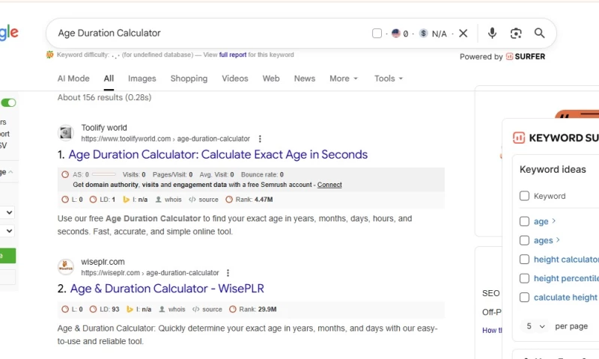599x359 pixels.
Task: Switch to the Videos tab
Action: point(235,79)
